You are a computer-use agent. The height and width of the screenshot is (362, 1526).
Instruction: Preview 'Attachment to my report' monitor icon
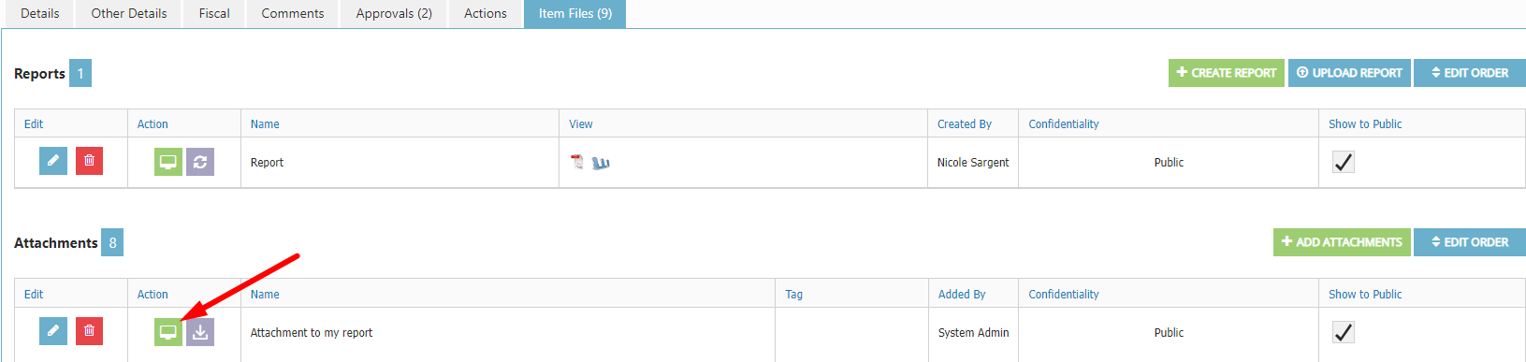[x=168, y=332]
